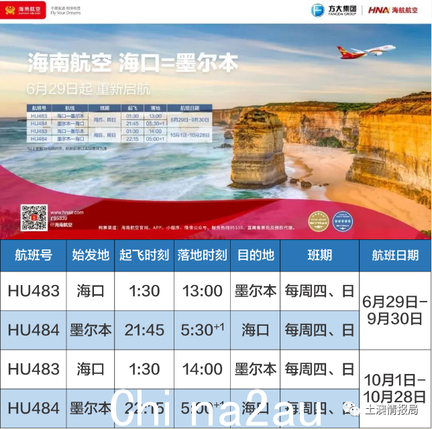Click the Hainan Airlines red logo badge
The image size is (432, 429).
click(23, 10)
